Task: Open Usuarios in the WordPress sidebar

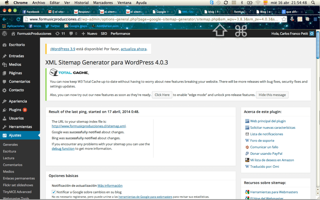Action: (x=16, y=118)
